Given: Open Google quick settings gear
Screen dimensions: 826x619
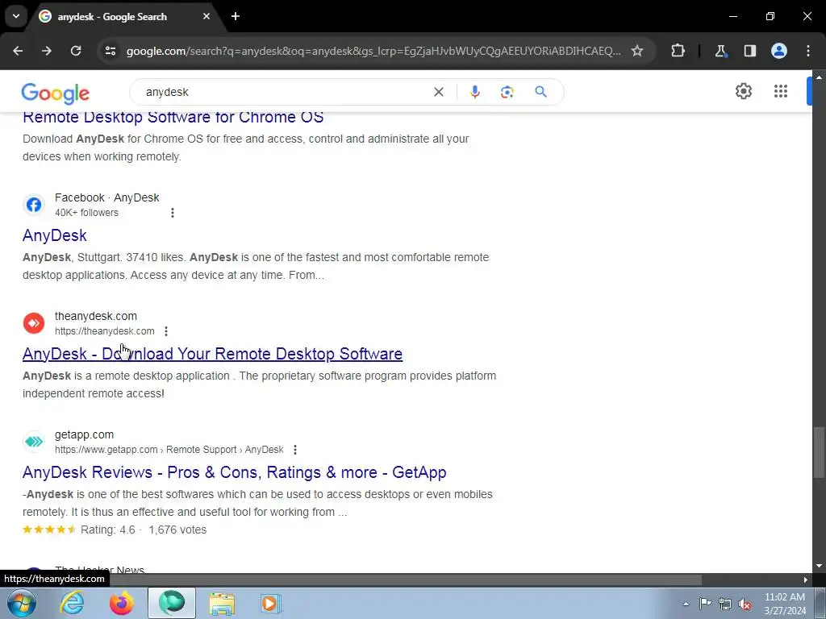Looking at the screenshot, I should click(743, 91).
